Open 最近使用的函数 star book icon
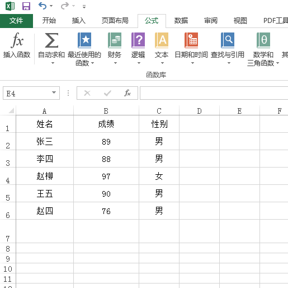 click(84, 40)
